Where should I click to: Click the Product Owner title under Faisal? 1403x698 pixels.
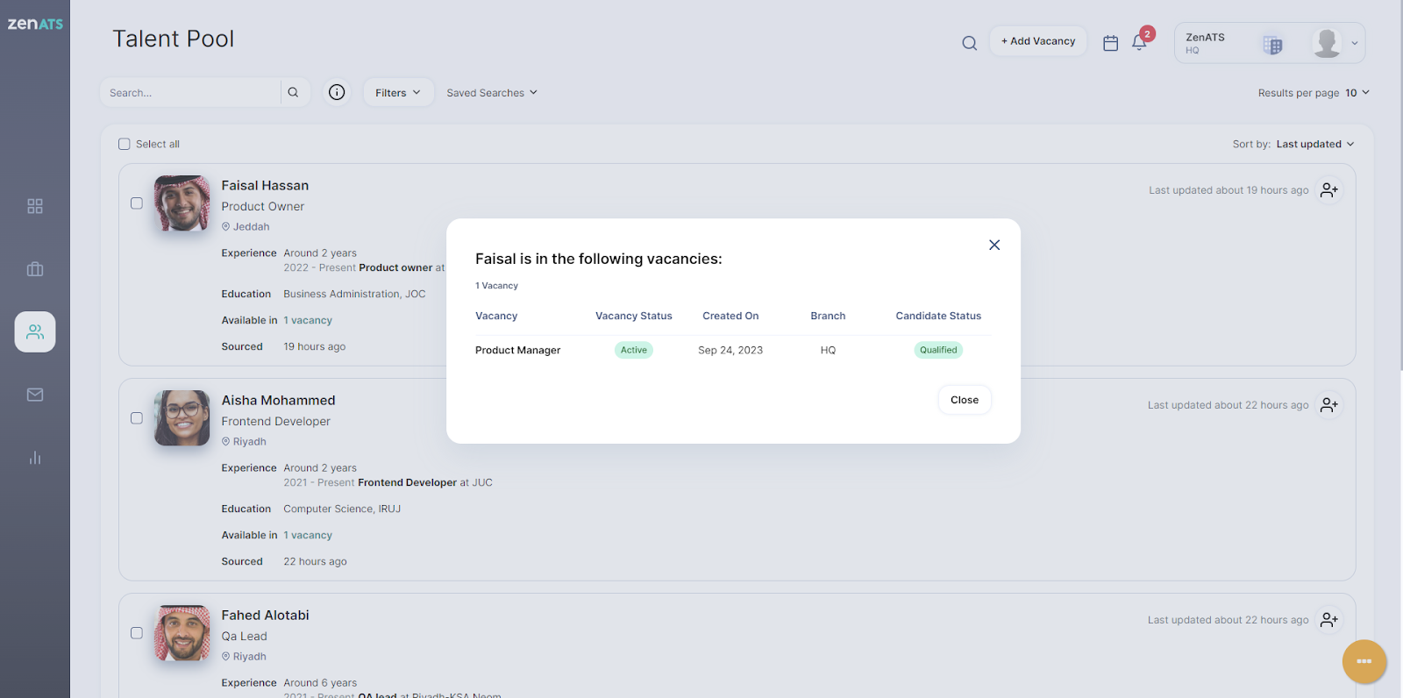click(x=262, y=207)
